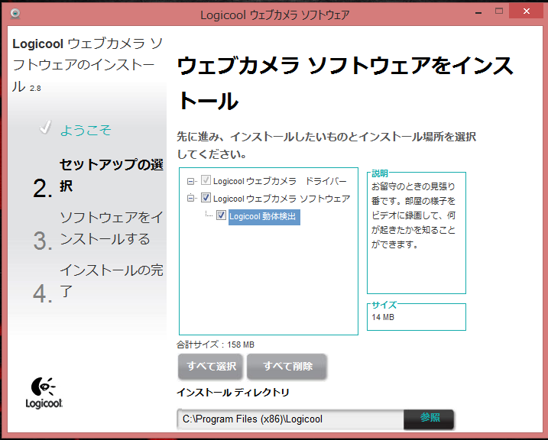Minimize the installer window
The height and width of the screenshot is (440, 548).
point(478,12)
